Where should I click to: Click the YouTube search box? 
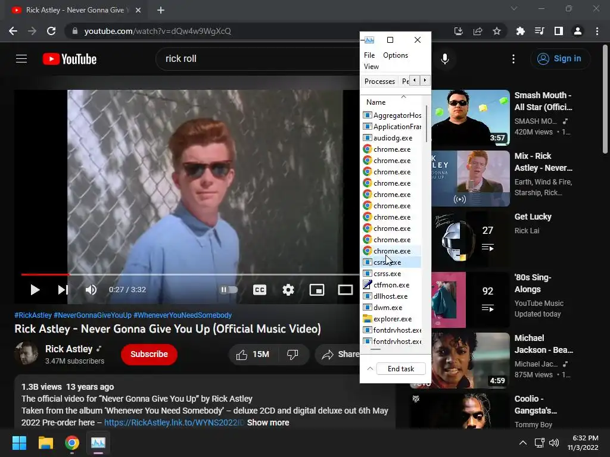click(257, 59)
